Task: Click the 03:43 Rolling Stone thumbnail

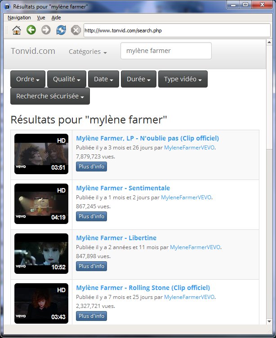Action: click(41, 303)
